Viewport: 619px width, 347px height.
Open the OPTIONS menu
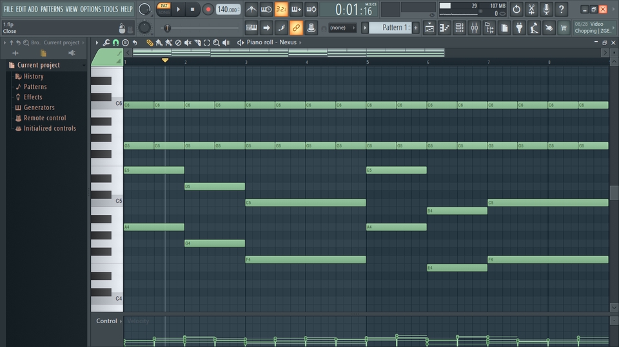[x=90, y=8]
